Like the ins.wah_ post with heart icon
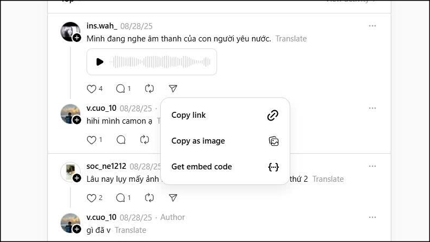This screenshot has height=242, width=430. [x=91, y=89]
